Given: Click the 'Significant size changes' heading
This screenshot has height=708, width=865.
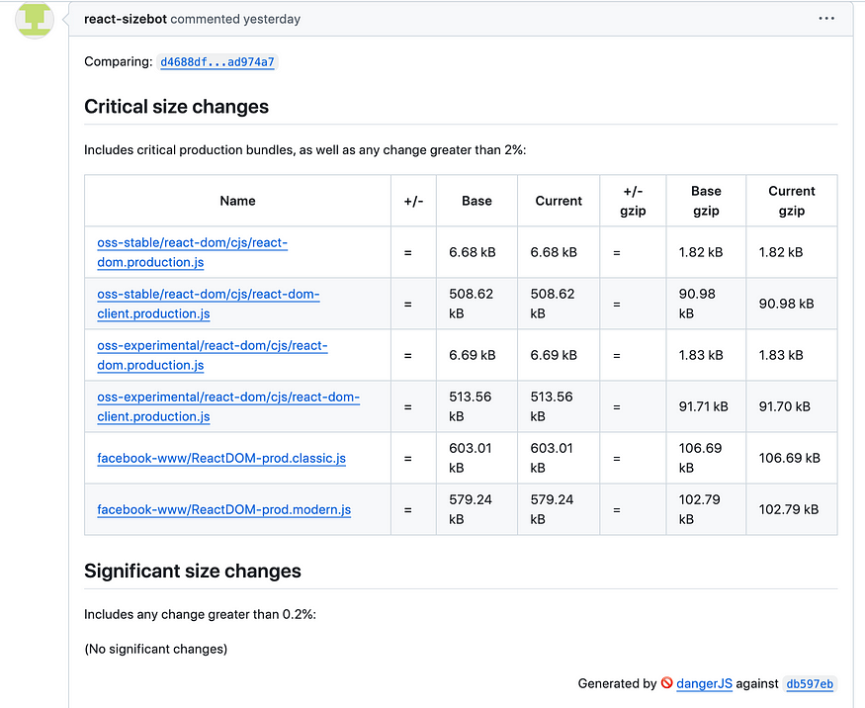Looking at the screenshot, I should 193,571.
